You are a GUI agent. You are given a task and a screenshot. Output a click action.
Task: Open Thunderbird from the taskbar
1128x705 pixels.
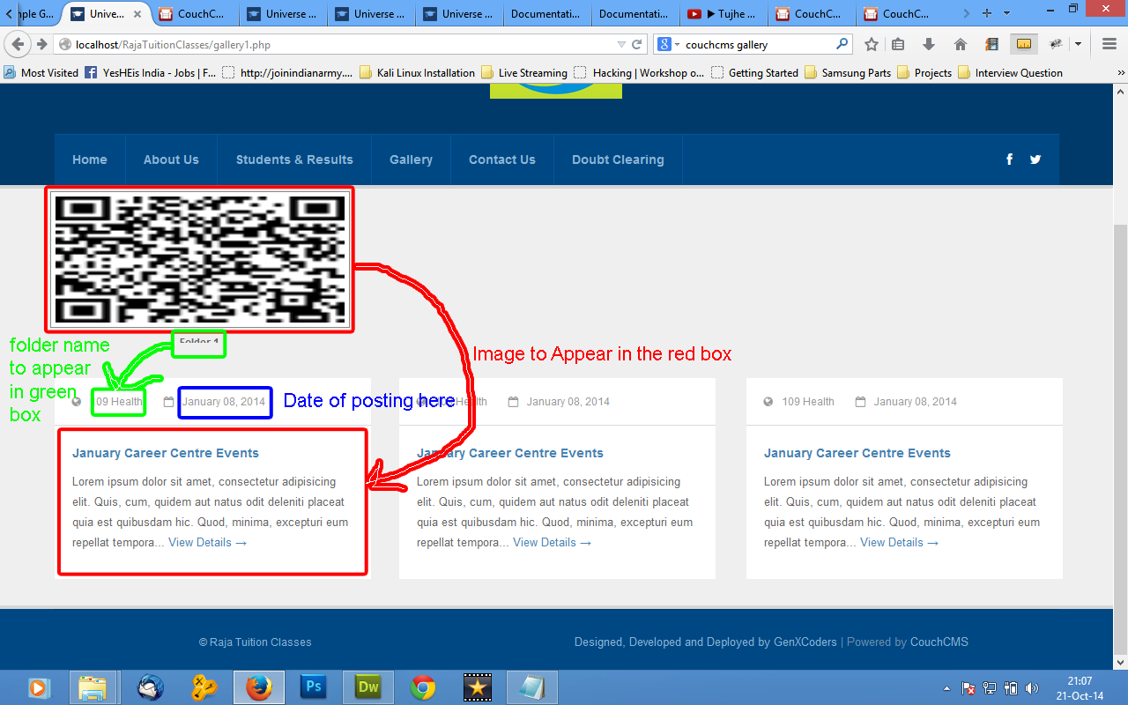click(x=150, y=687)
